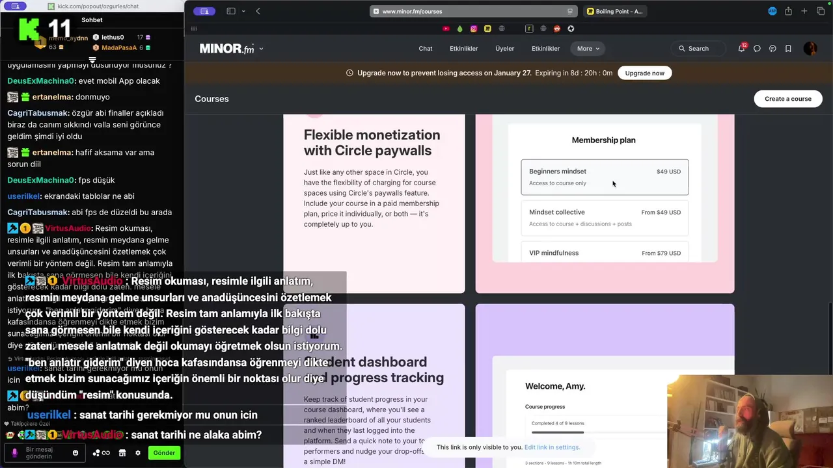Open the user avatar menu
Viewport: 833px width, 468px height.
810,49
